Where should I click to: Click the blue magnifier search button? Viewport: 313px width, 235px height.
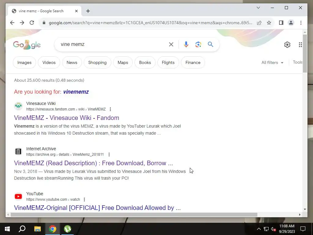210,44
